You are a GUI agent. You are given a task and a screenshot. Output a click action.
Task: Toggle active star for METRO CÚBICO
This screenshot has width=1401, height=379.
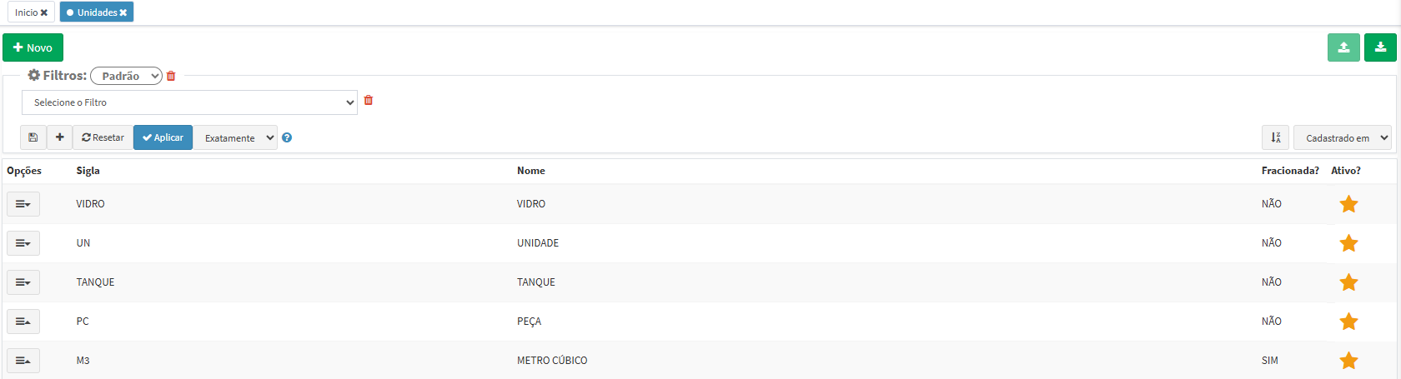point(1348,361)
